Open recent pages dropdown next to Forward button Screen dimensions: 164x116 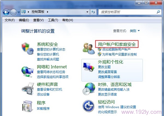click(19, 12)
